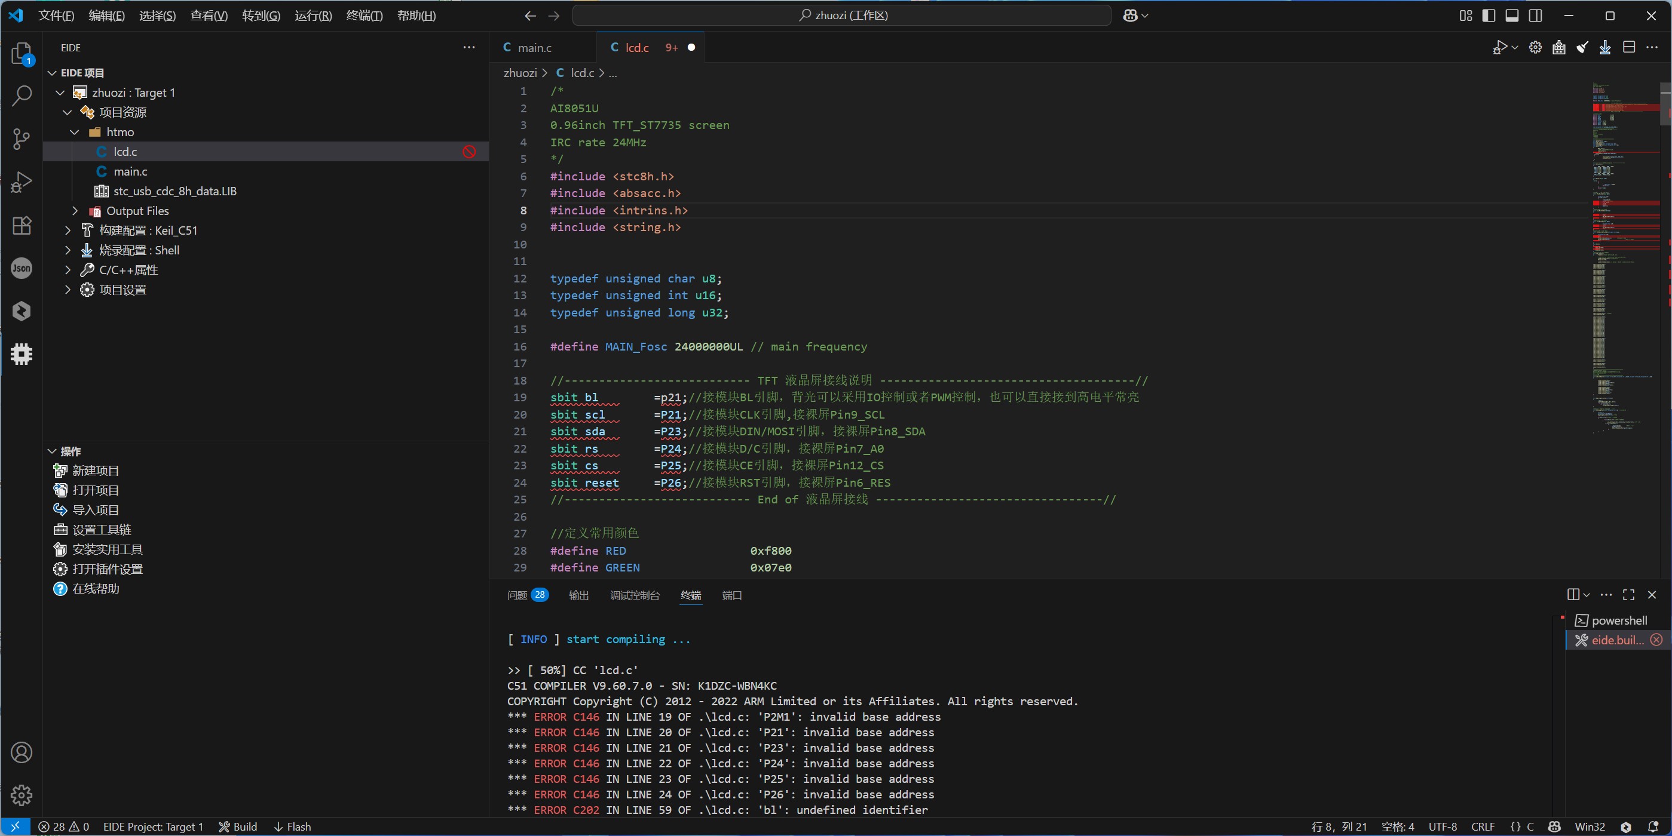Click the flash download icon in editor toolbar
This screenshot has width=1672, height=836.
pyautogui.click(x=1605, y=47)
